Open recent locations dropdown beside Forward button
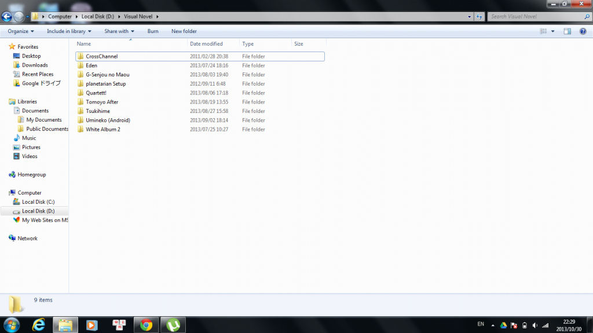Image resolution: width=593 pixels, height=333 pixels. point(27,17)
